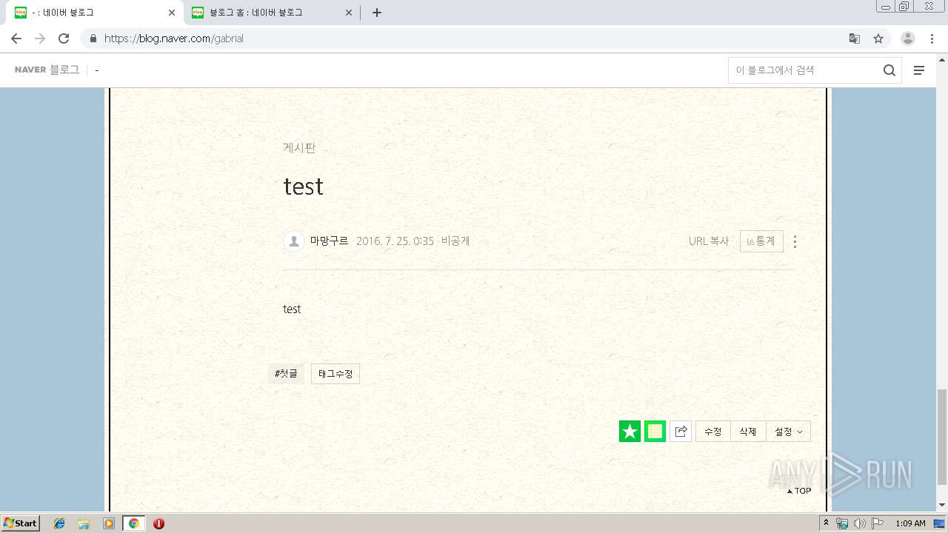Click the 태그수정 button
Screen dimensions: 948x533
pyautogui.click(x=336, y=374)
